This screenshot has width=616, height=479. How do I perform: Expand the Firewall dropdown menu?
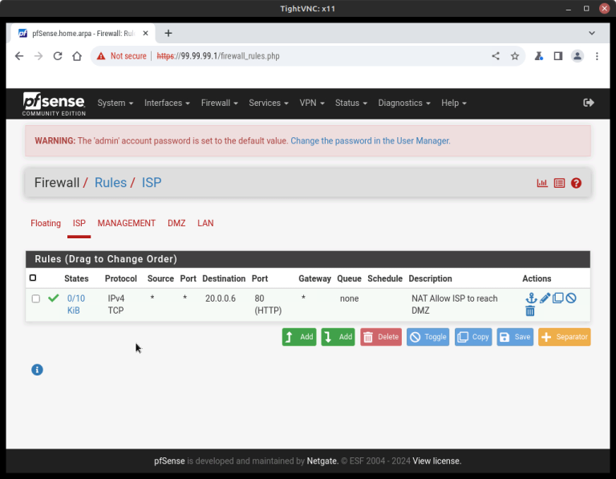[219, 103]
